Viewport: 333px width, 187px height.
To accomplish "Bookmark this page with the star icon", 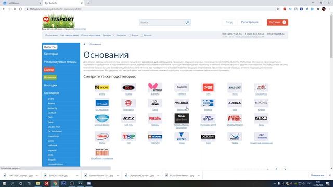I will [277, 9].
